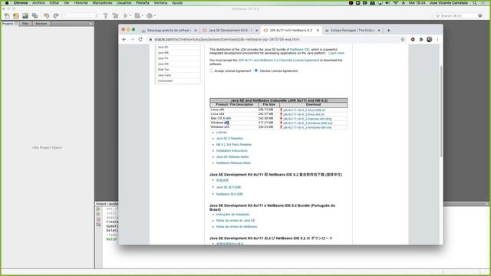Click Debug Project icon in NetBeans toolbar

pos(137,15)
